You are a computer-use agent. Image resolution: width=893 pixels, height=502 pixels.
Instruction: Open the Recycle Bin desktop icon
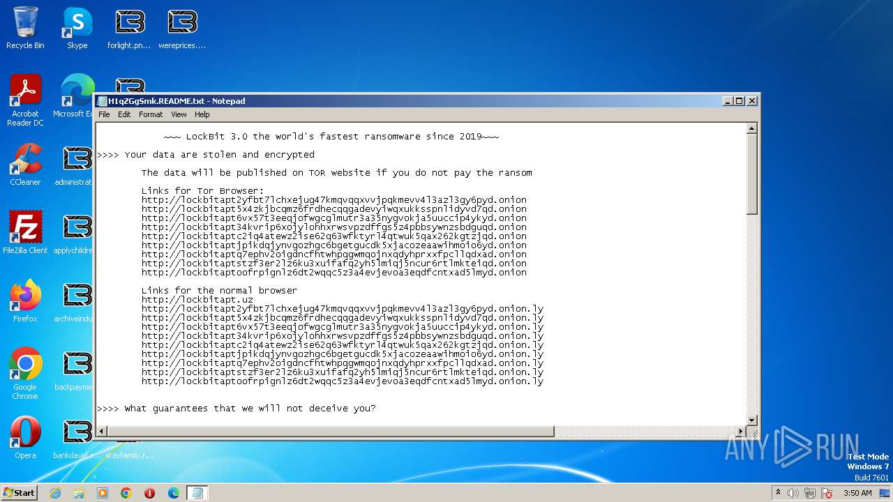[25, 28]
